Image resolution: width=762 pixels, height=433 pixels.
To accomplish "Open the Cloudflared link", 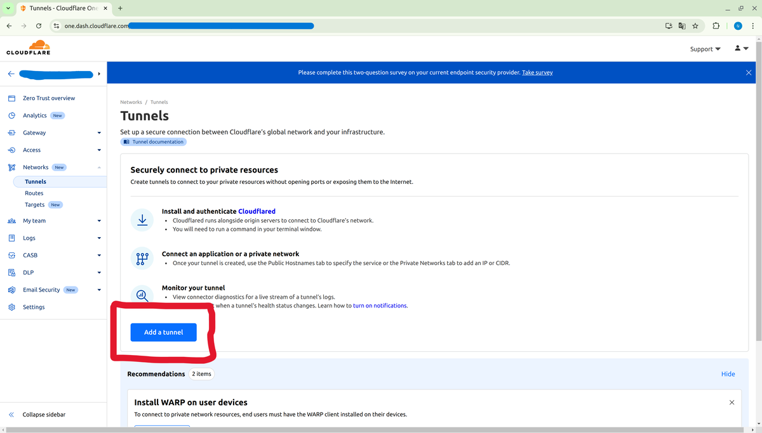I will [x=257, y=211].
